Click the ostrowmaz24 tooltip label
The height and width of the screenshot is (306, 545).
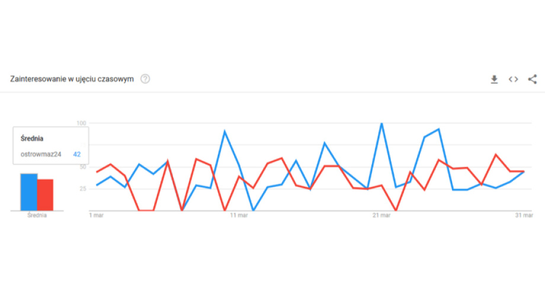click(x=41, y=154)
